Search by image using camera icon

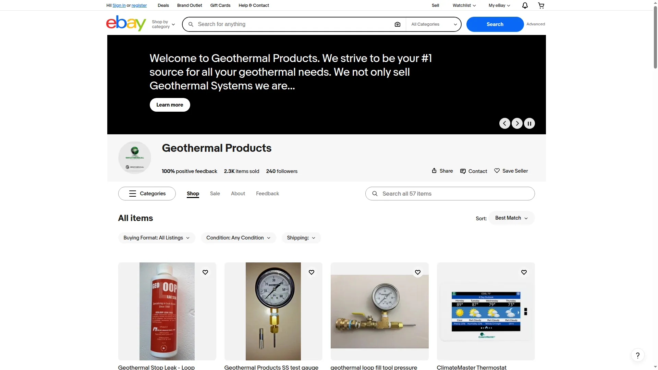pyautogui.click(x=398, y=24)
